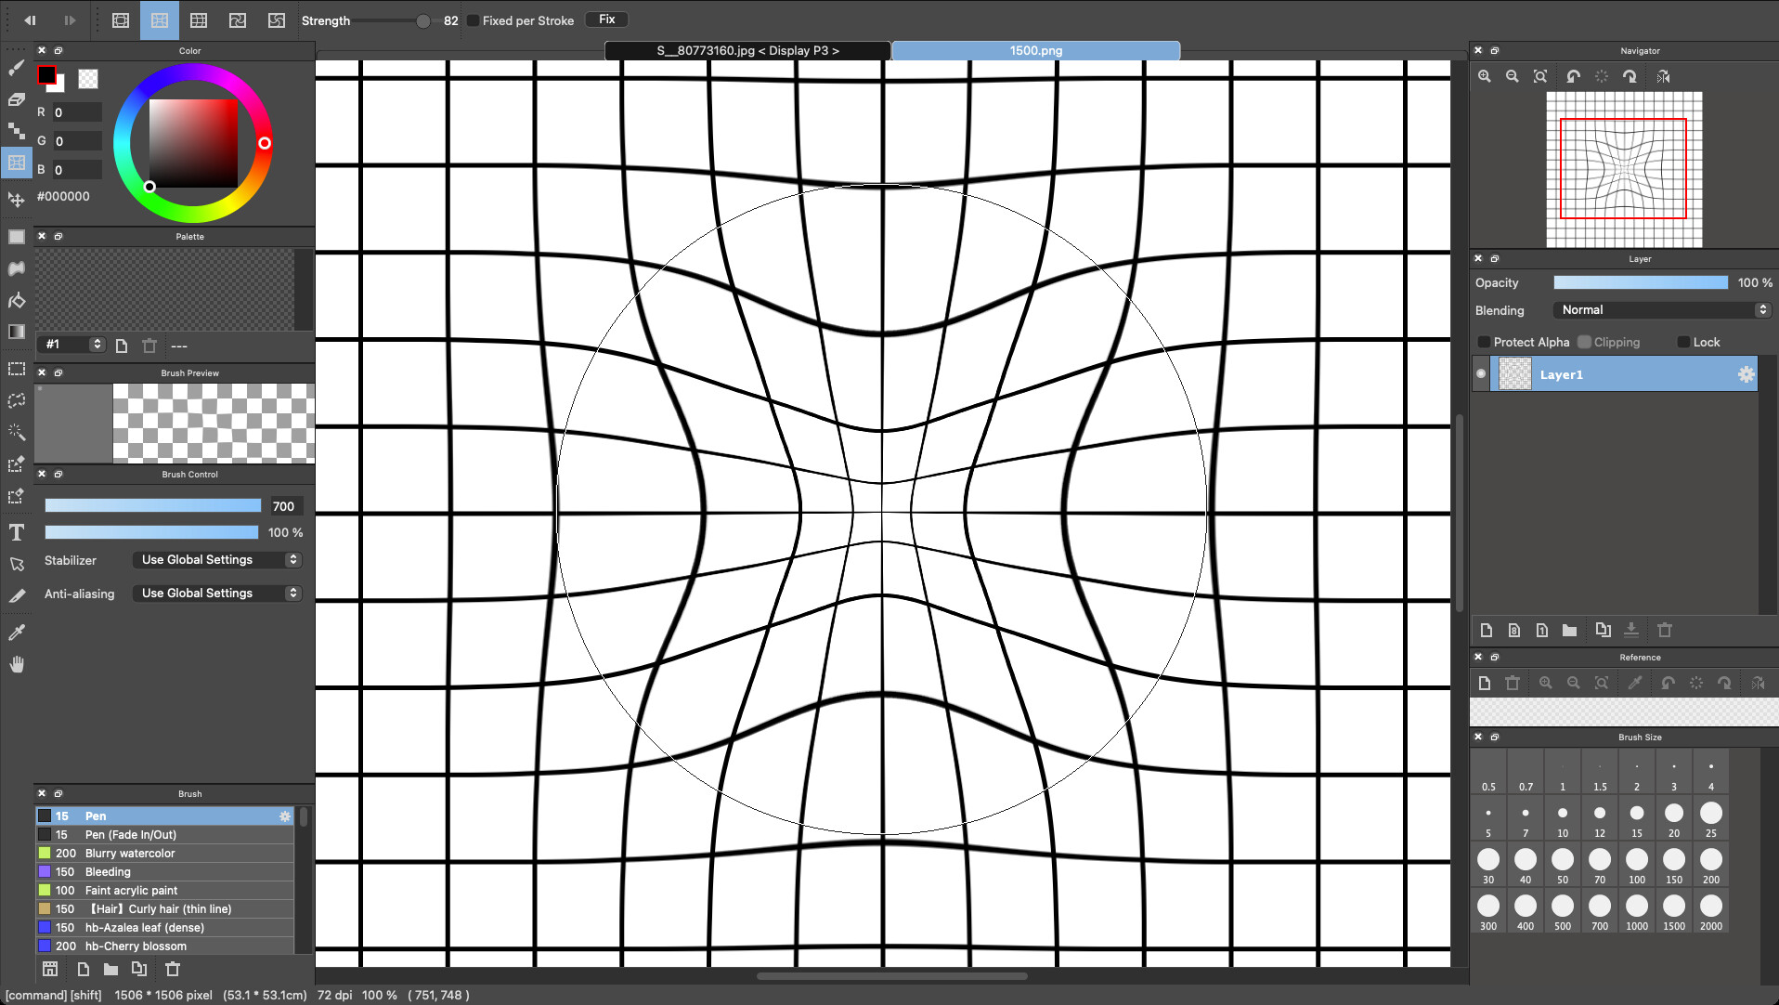Open the Stabilizer dropdown

tap(216, 559)
